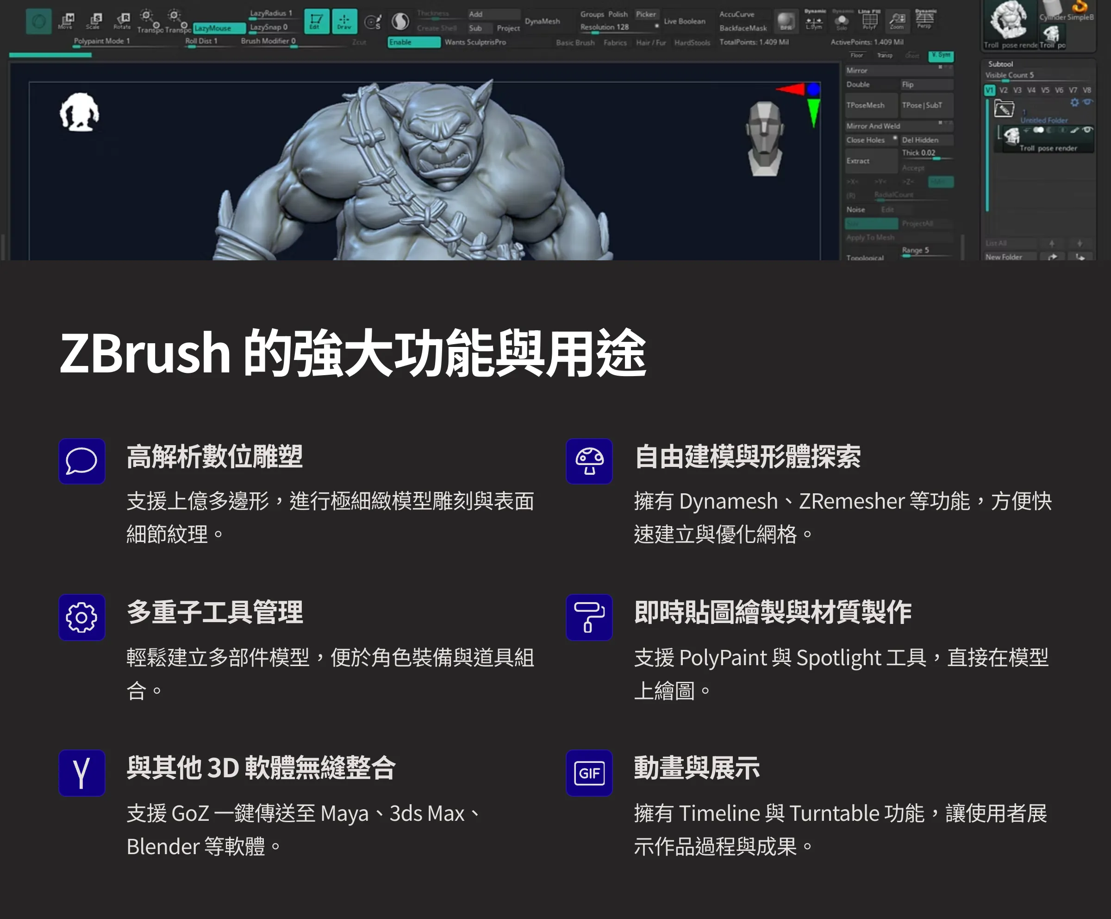Select the V5 visibility set tab

(1045, 90)
